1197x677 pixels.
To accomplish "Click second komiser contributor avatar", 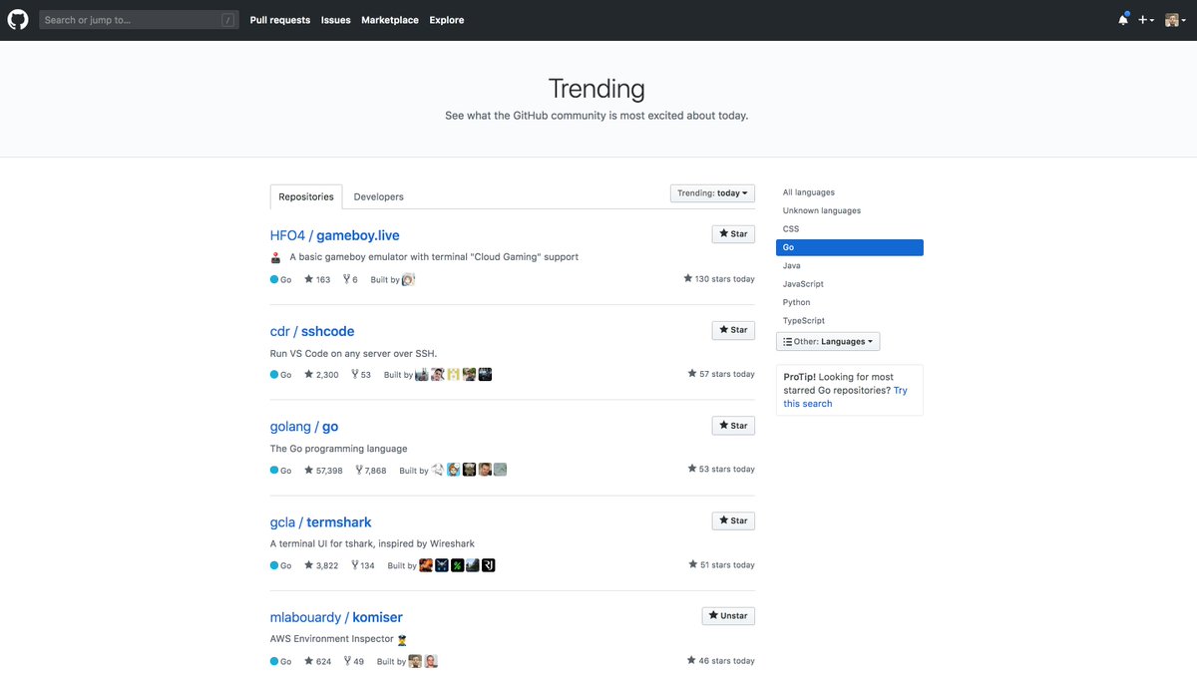I will 431,661.
